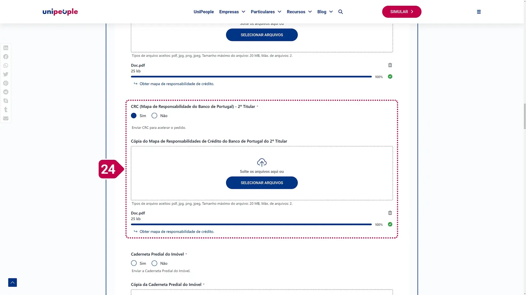526x295 pixels.
Task: Open hamburger menu icon at top right
Action: click(x=479, y=12)
